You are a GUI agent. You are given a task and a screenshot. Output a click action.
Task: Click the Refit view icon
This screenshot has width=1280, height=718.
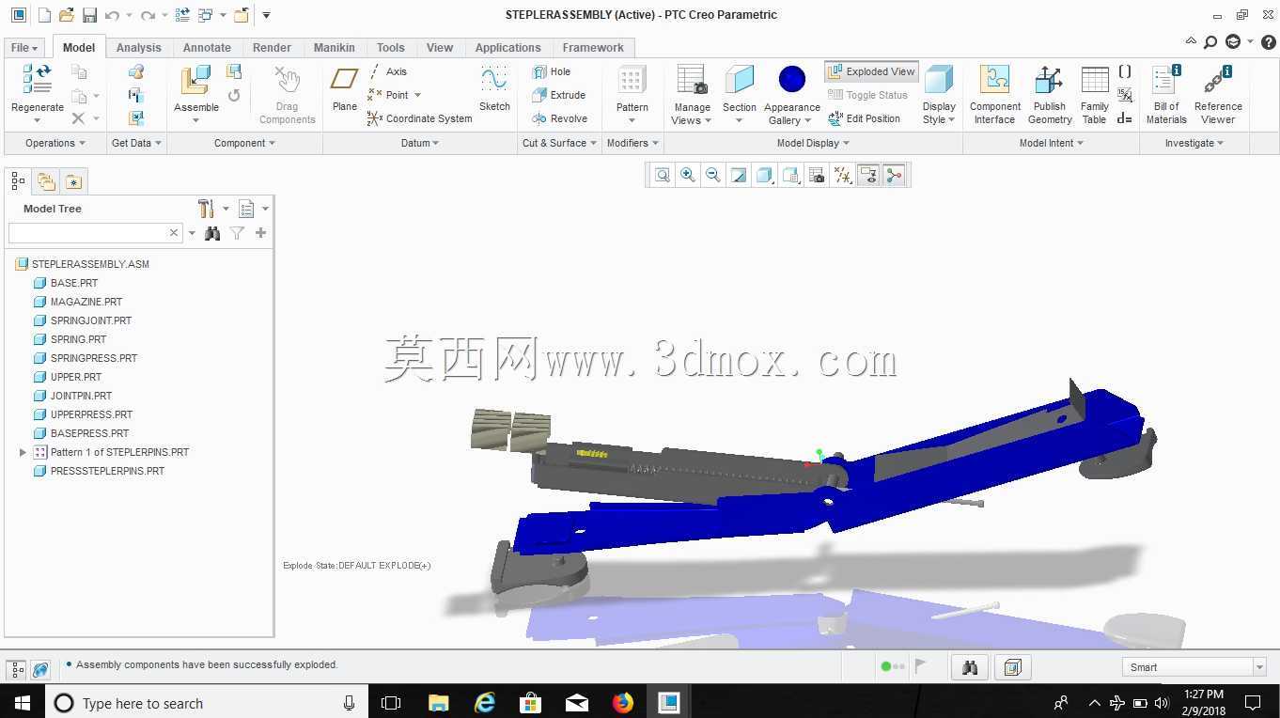663,175
